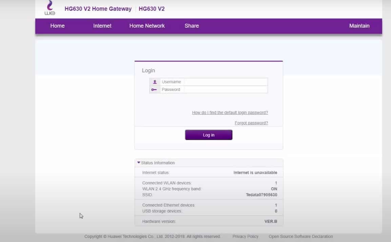Click the username person icon

point(155,82)
